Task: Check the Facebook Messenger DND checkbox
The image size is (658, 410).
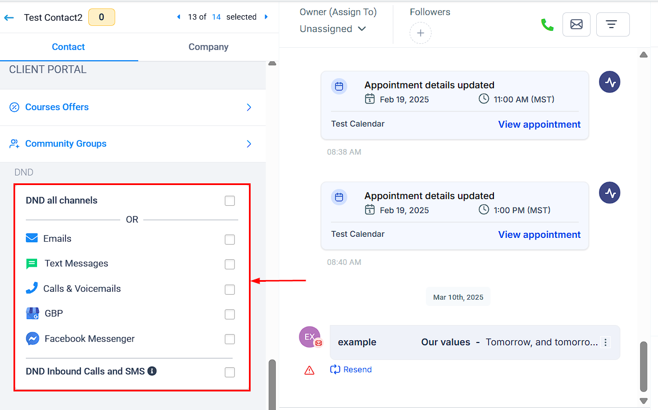Action: click(x=230, y=339)
